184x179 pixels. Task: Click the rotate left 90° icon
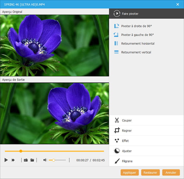click(116, 35)
